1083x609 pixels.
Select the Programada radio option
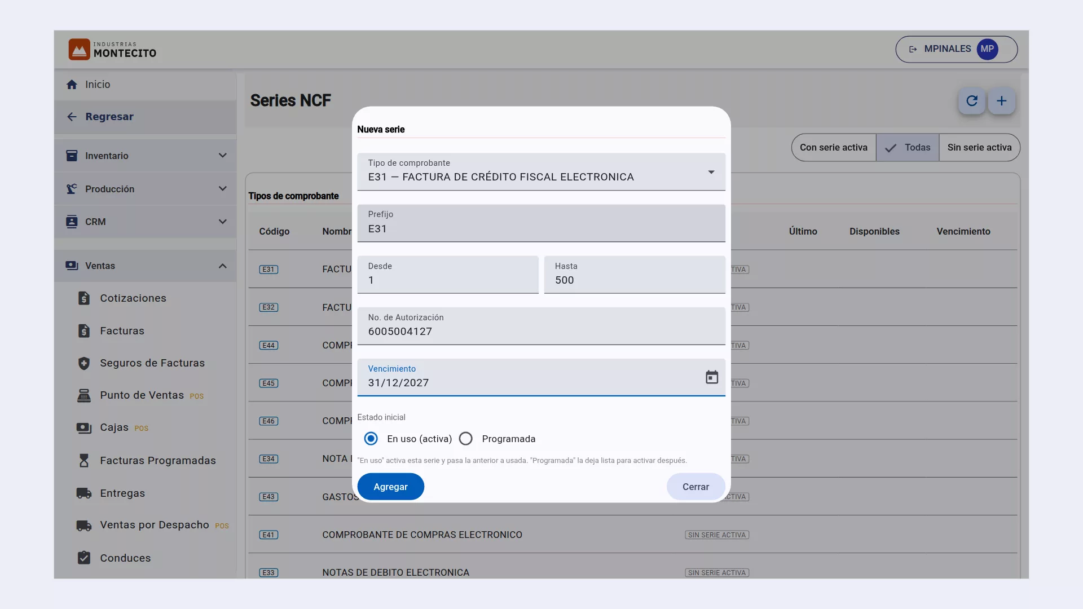click(x=465, y=439)
